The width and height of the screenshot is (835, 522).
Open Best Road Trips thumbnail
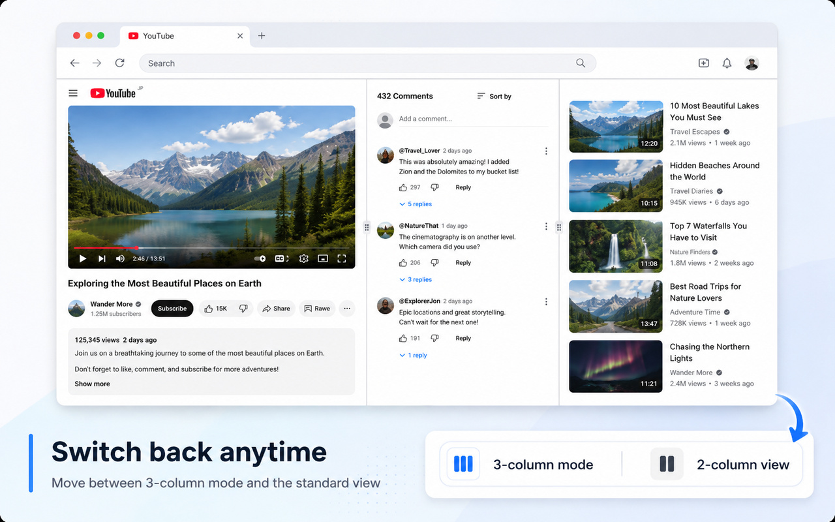616,306
